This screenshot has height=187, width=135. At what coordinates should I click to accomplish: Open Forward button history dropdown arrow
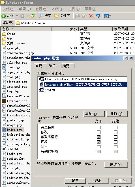(x=28, y=16)
